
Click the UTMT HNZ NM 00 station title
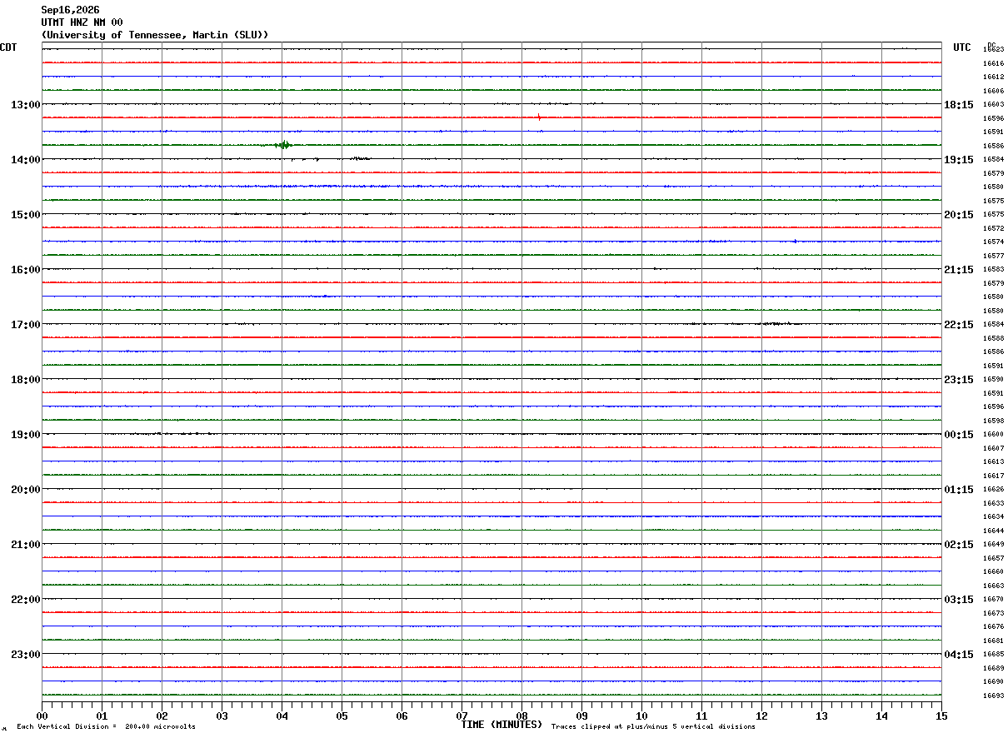click(x=82, y=22)
